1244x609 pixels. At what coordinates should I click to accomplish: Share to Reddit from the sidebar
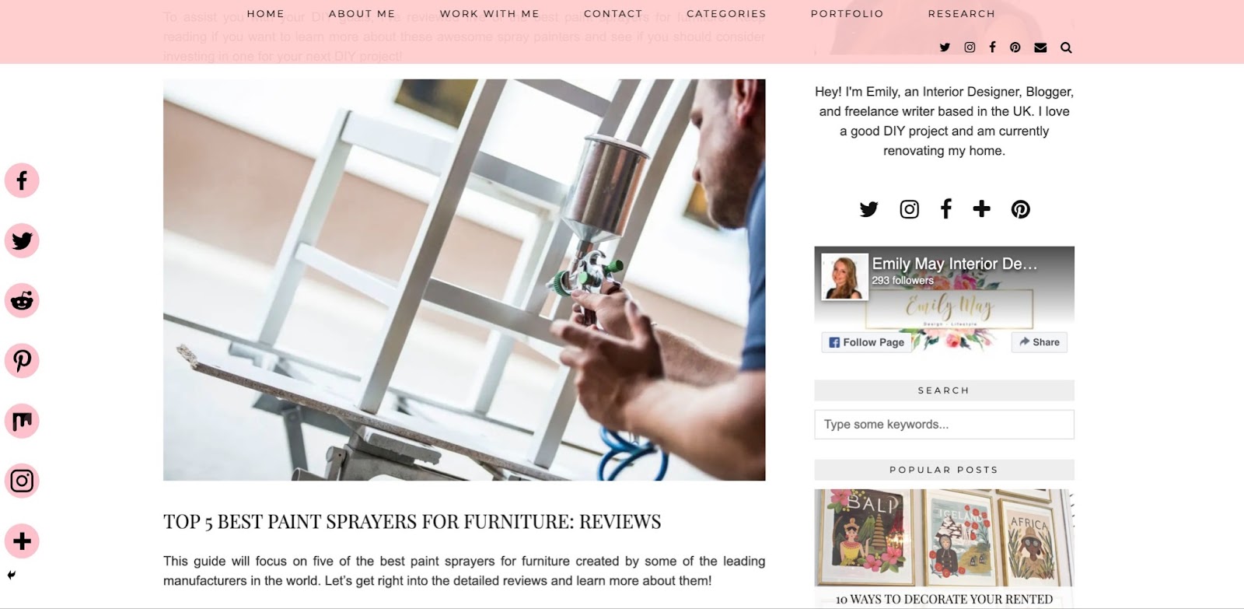[x=22, y=301]
